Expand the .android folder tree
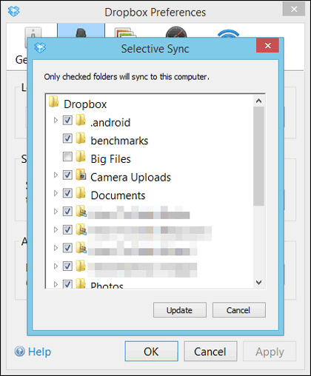Viewport: 311px width, 376px height. (x=56, y=120)
